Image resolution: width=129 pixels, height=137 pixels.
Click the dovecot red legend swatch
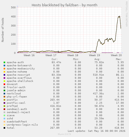[x=4, y=84]
